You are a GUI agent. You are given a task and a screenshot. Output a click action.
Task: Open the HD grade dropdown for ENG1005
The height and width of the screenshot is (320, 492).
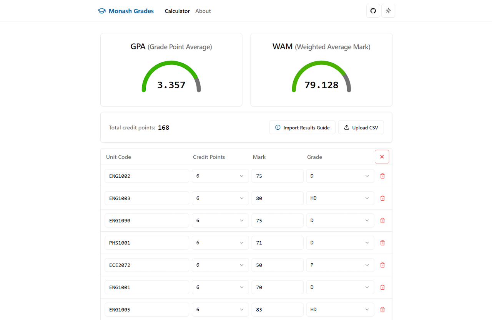pos(340,310)
